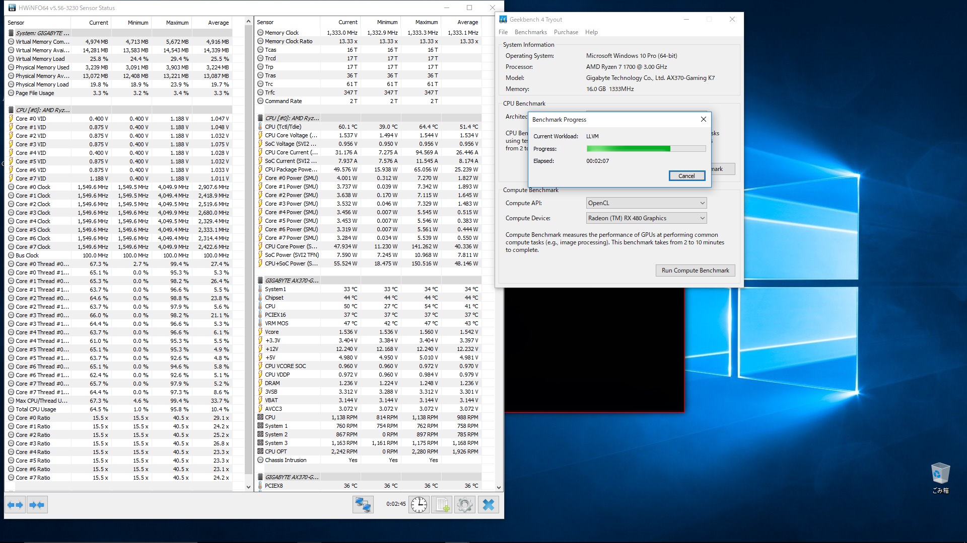Click the collapse columns arrows icon
This screenshot has width=967, height=543.
point(37,505)
